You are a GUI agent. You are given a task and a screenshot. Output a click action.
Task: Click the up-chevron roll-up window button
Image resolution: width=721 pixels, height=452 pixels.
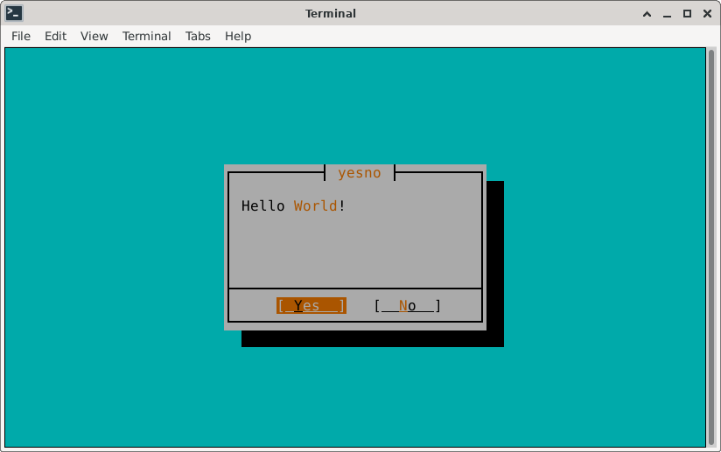click(x=647, y=13)
